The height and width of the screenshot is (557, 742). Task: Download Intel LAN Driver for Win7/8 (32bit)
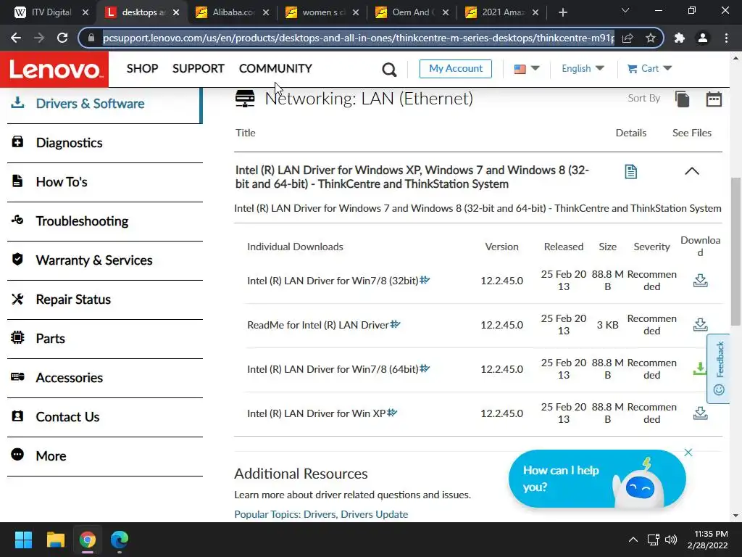click(701, 281)
